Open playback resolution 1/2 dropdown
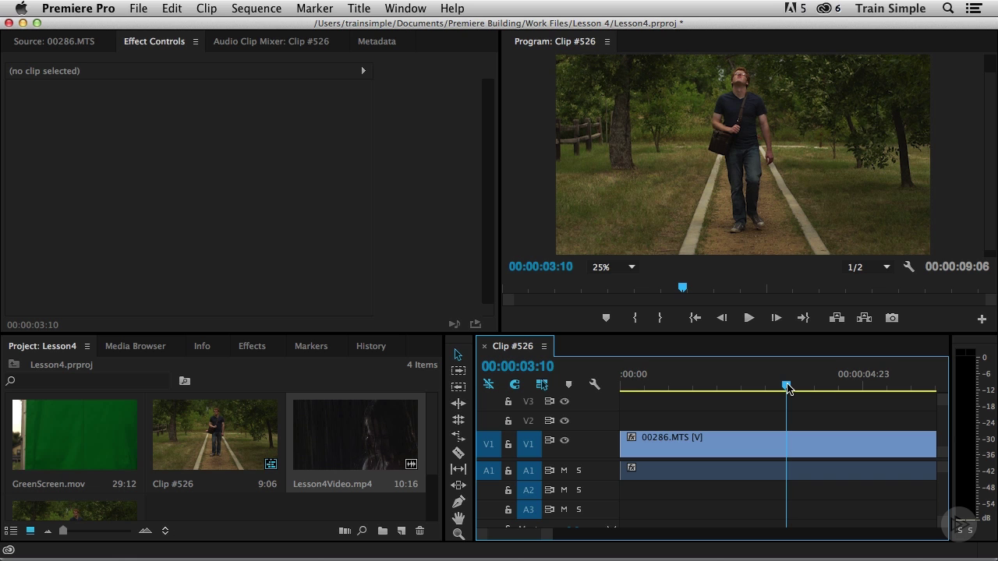 (x=869, y=266)
